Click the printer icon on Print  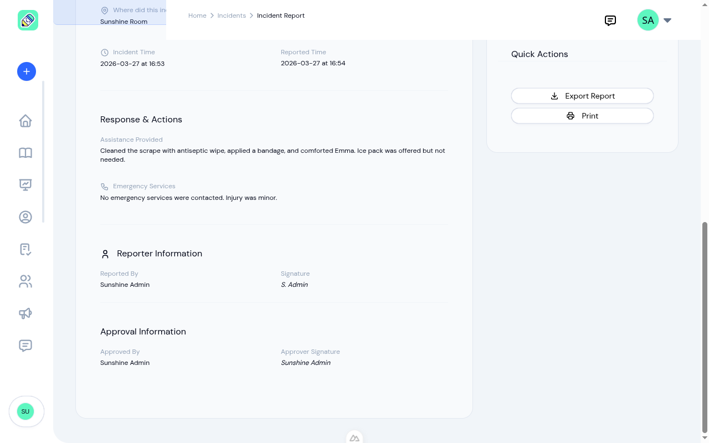tap(571, 116)
